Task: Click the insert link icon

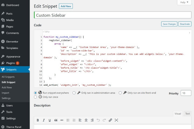Action: click(110, 120)
